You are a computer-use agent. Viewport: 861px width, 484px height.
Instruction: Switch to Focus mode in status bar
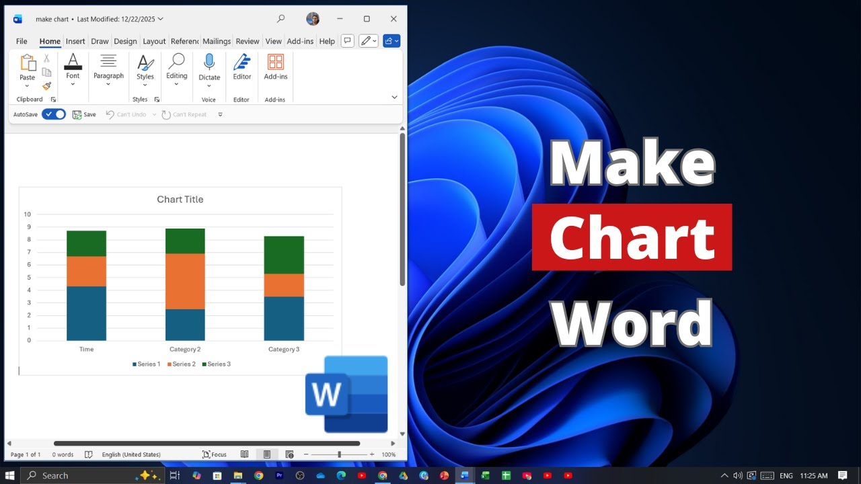coord(215,454)
